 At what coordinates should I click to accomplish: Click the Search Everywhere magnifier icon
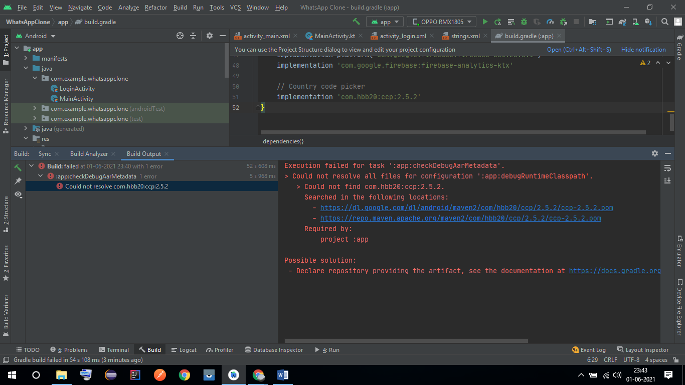pos(664,22)
